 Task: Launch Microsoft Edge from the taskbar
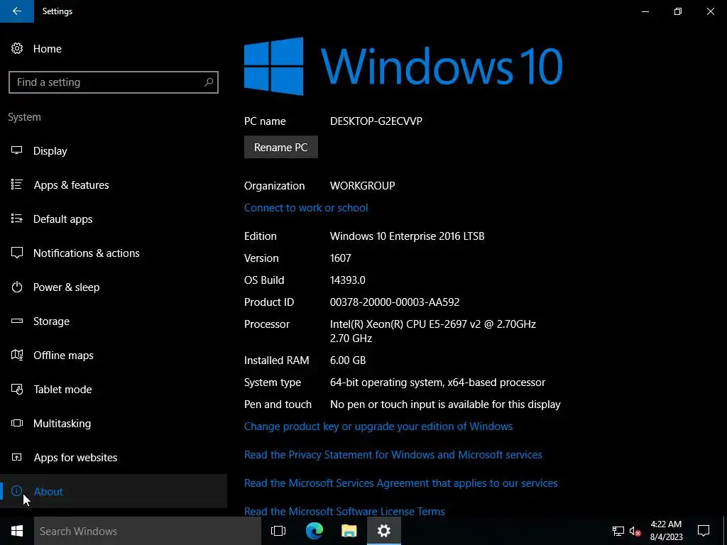click(315, 531)
